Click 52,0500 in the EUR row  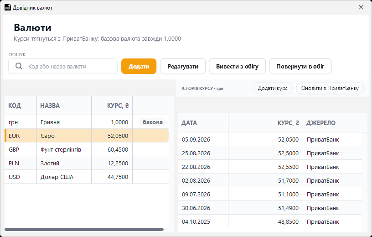click(x=118, y=136)
